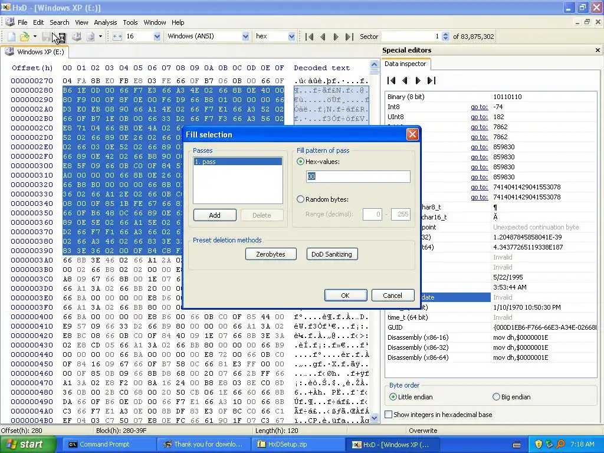604x453 pixels.
Task: Click the Open file folder icon
Action: (x=25, y=37)
